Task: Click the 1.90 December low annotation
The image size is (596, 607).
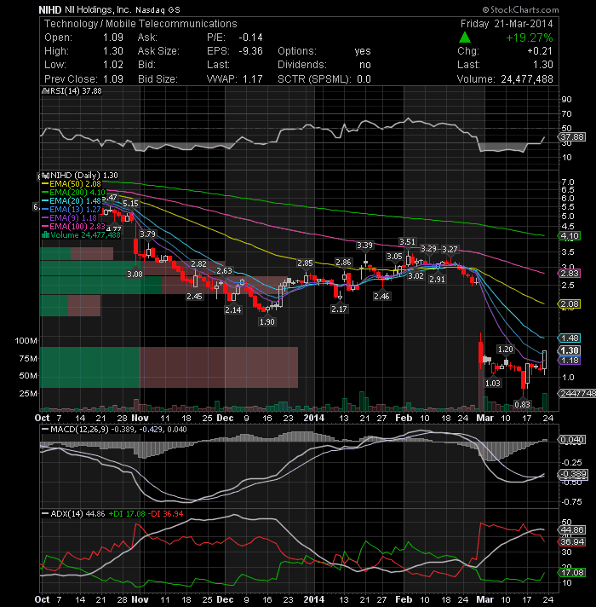Action: click(x=267, y=321)
